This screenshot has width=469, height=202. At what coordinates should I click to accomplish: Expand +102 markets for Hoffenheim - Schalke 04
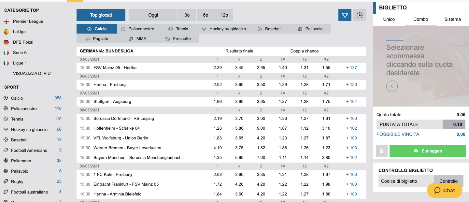(x=351, y=128)
